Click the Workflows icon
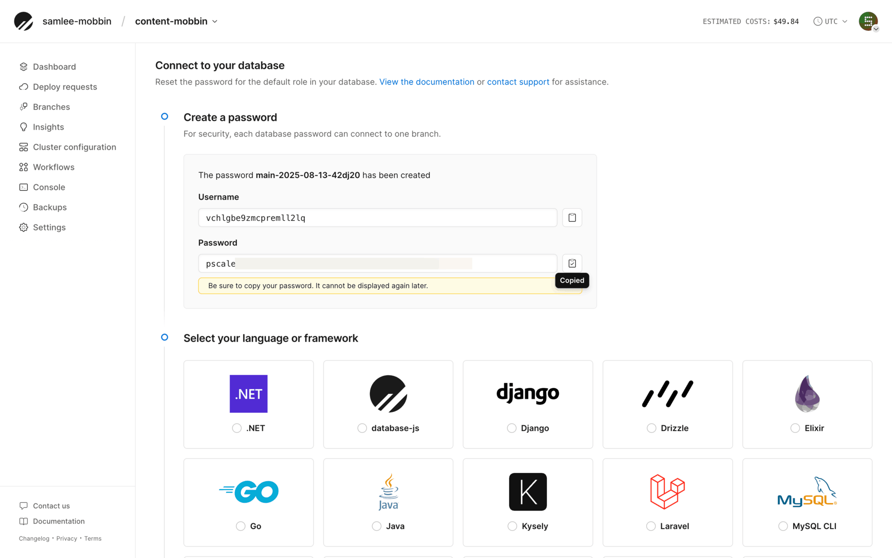 (x=24, y=167)
